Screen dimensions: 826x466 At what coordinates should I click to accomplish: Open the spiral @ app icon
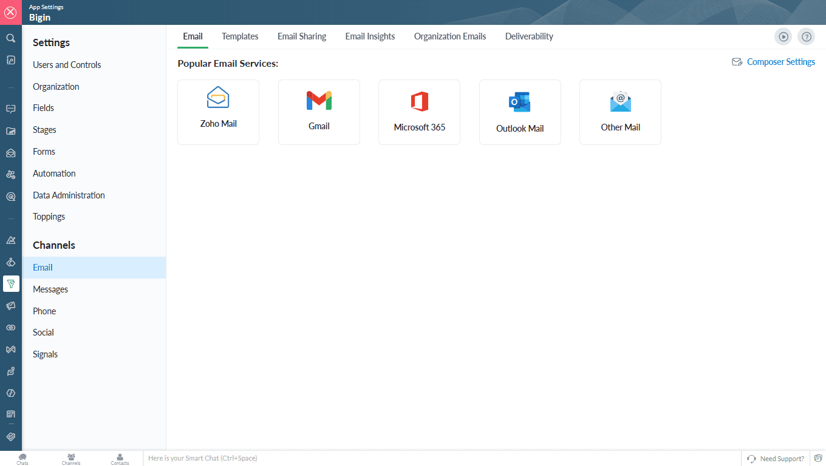10,197
